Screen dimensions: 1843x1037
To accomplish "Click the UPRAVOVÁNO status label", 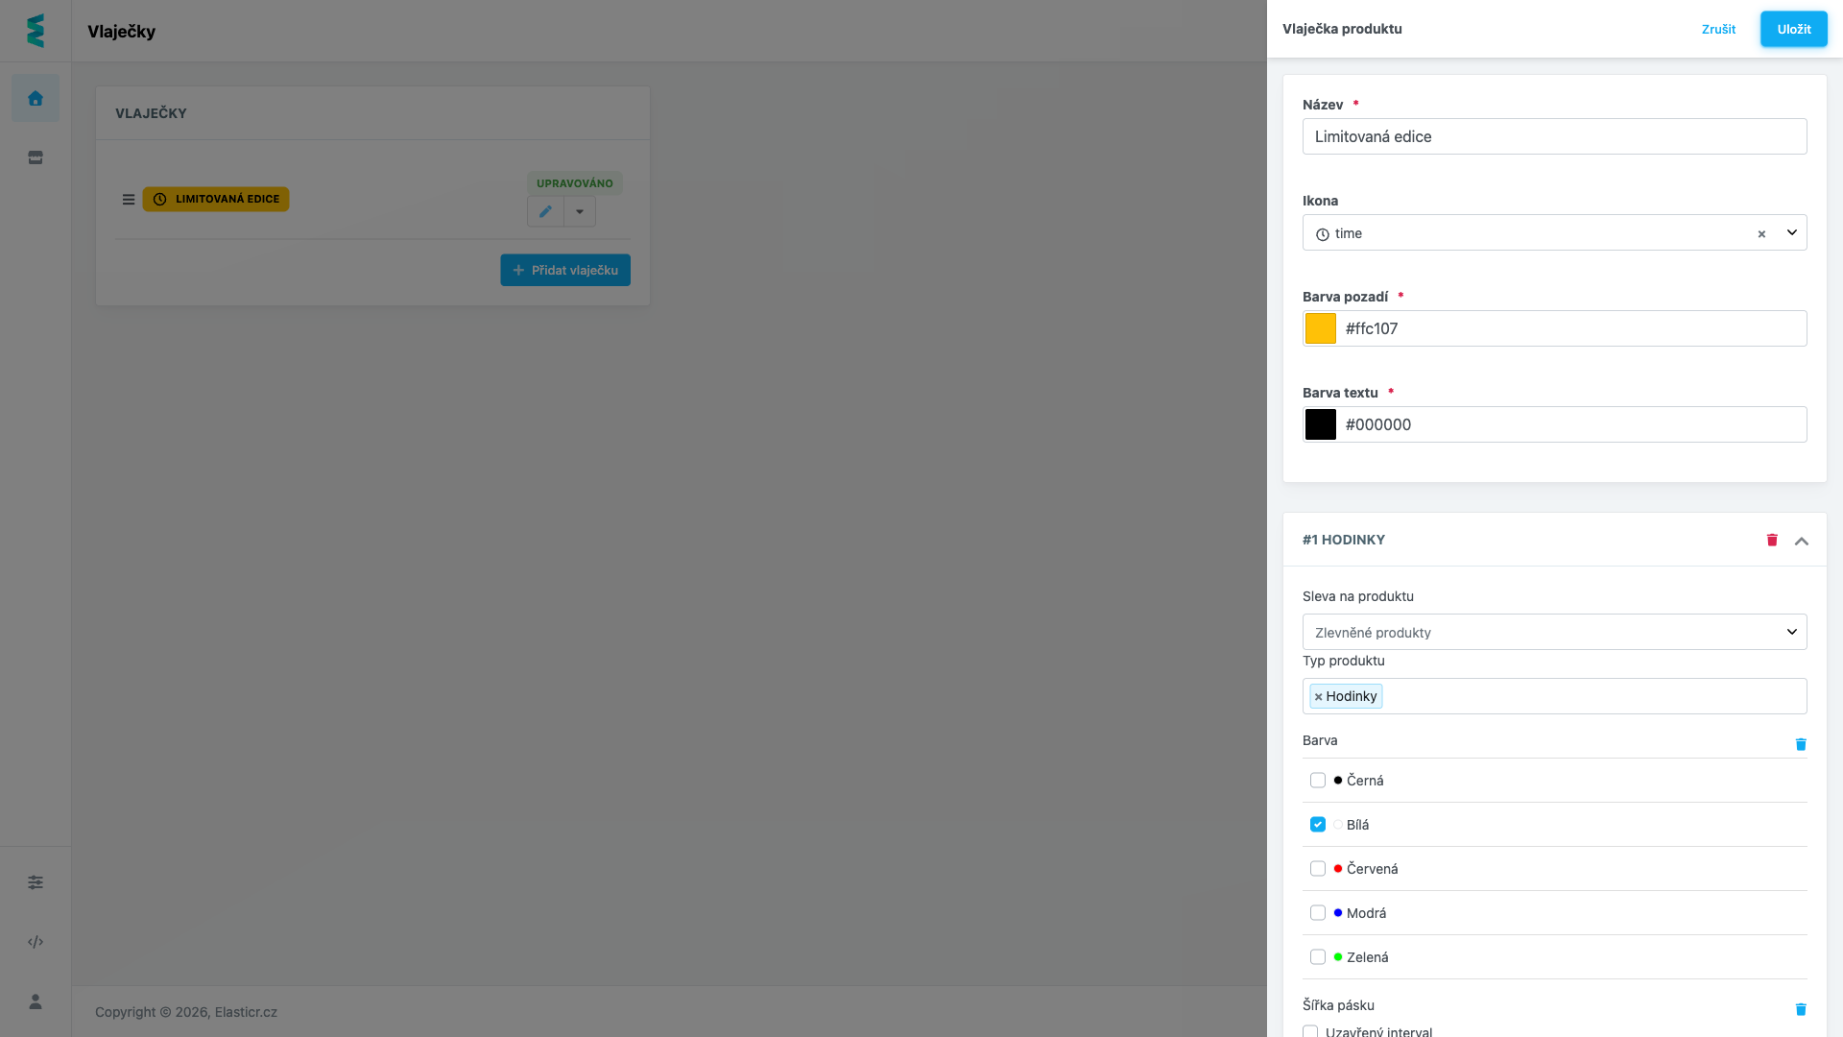I will 575,183.
